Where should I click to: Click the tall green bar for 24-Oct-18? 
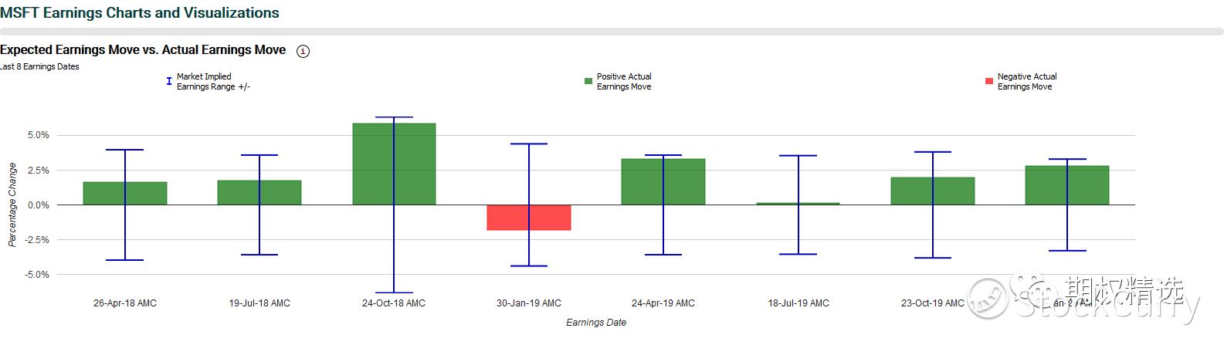(374, 164)
